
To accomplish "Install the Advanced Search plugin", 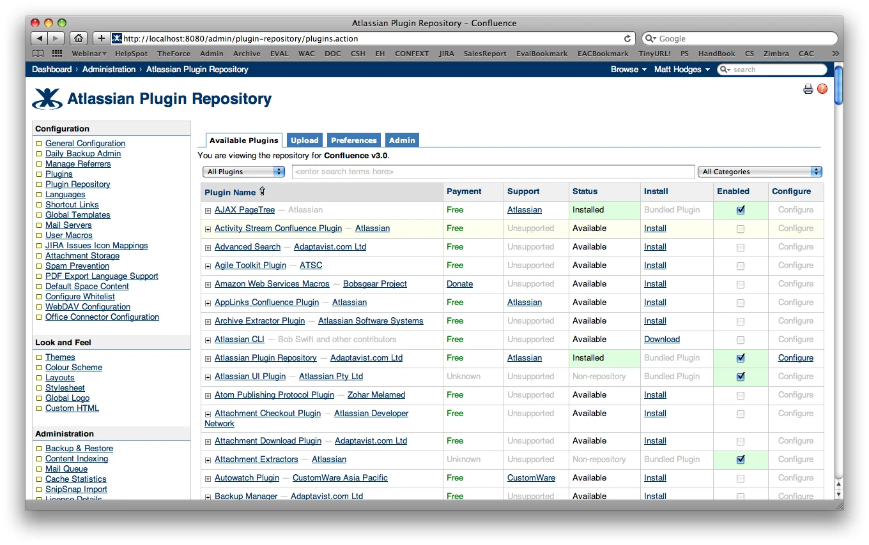I will [655, 247].
